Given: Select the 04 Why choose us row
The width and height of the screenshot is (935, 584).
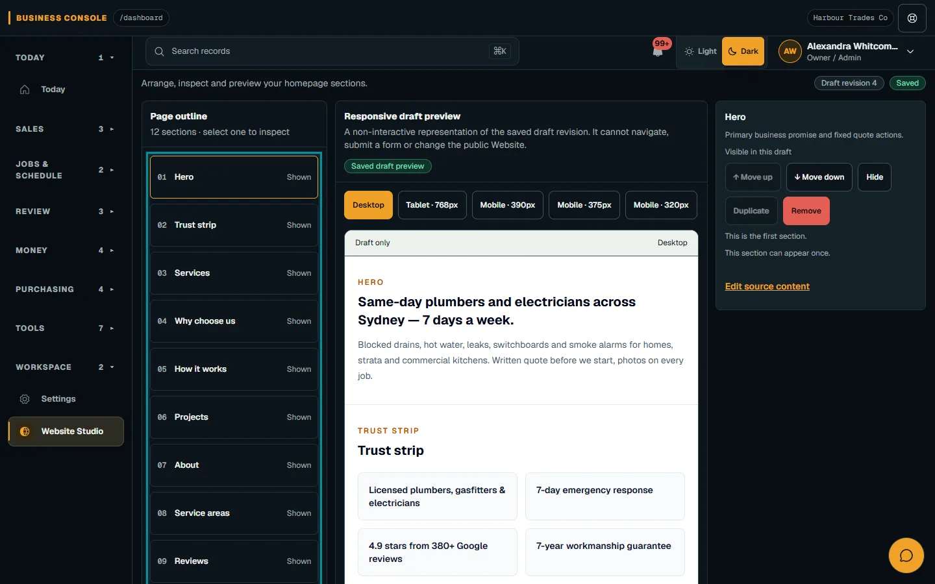Looking at the screenshot, I should tap(234, 321).
